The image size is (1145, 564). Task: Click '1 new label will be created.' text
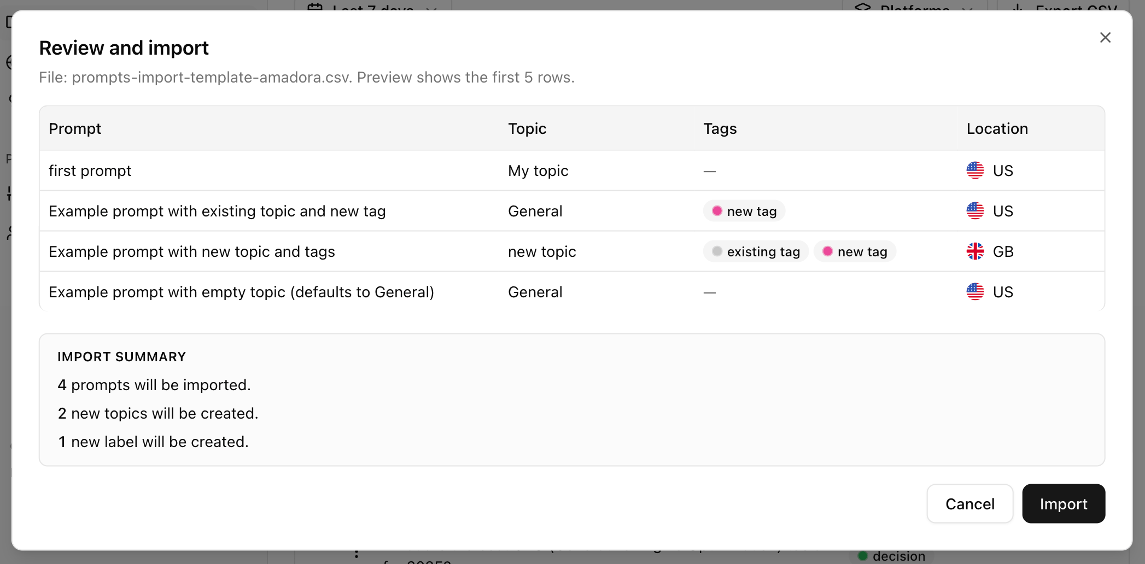pyautogui.click(x=153, y=442)
